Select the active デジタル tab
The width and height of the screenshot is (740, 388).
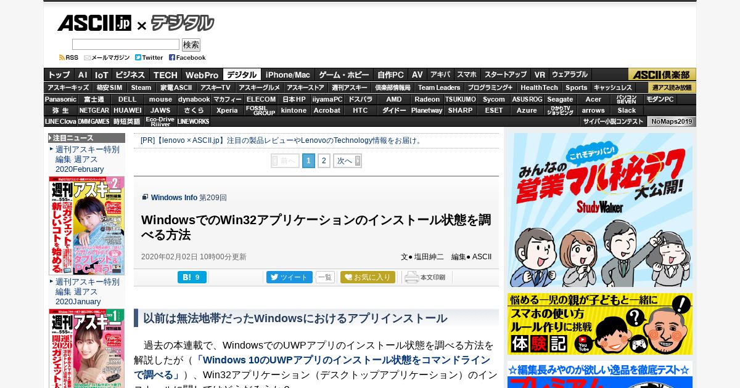click(x=242, y=75)
